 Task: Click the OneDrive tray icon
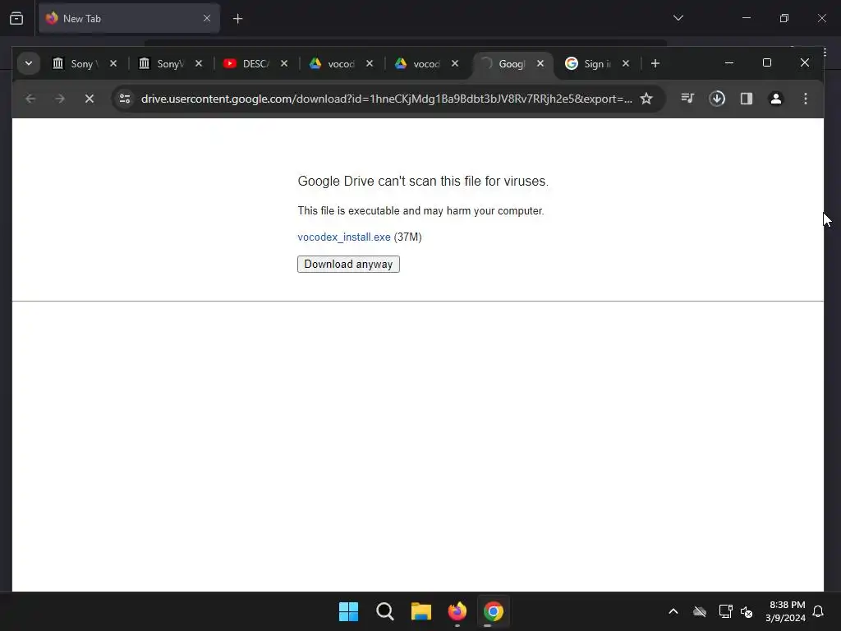pyautogui.click(x=700, y=611)
